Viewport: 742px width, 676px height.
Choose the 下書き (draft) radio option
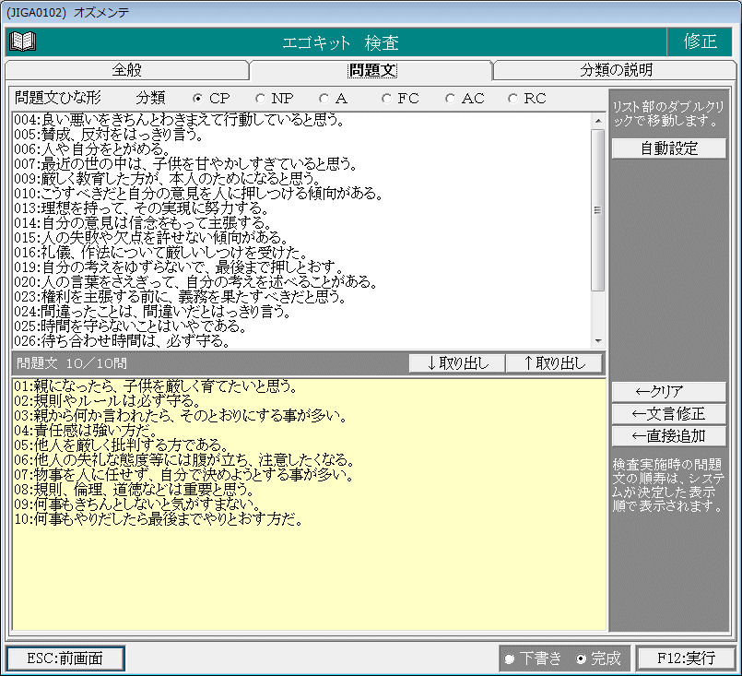click(533, 658)
